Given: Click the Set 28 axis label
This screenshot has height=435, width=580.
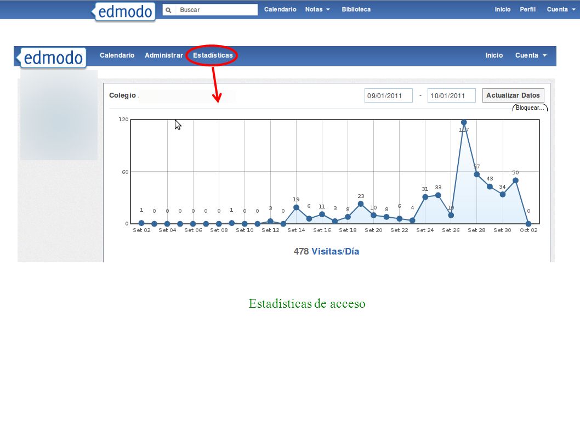Looking at the screenshot, I should (x=476, y=230).
